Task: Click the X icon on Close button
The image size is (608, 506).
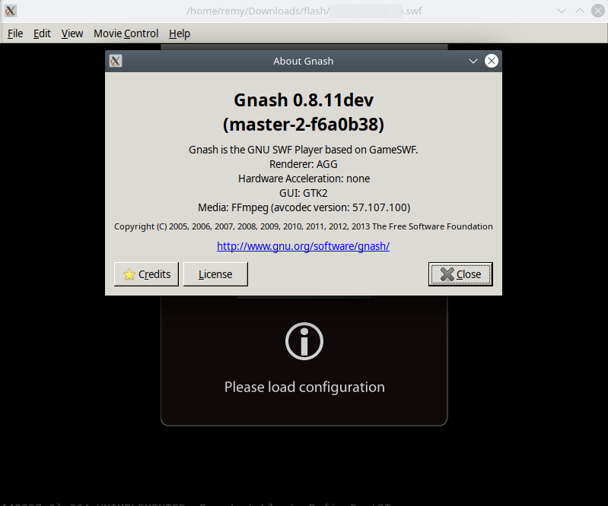Action: (447, 274)
